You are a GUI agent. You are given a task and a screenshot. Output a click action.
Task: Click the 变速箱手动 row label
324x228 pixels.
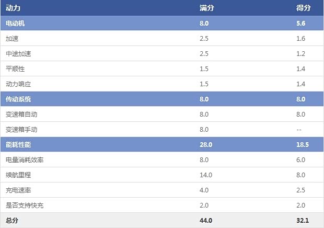[22, 130]
